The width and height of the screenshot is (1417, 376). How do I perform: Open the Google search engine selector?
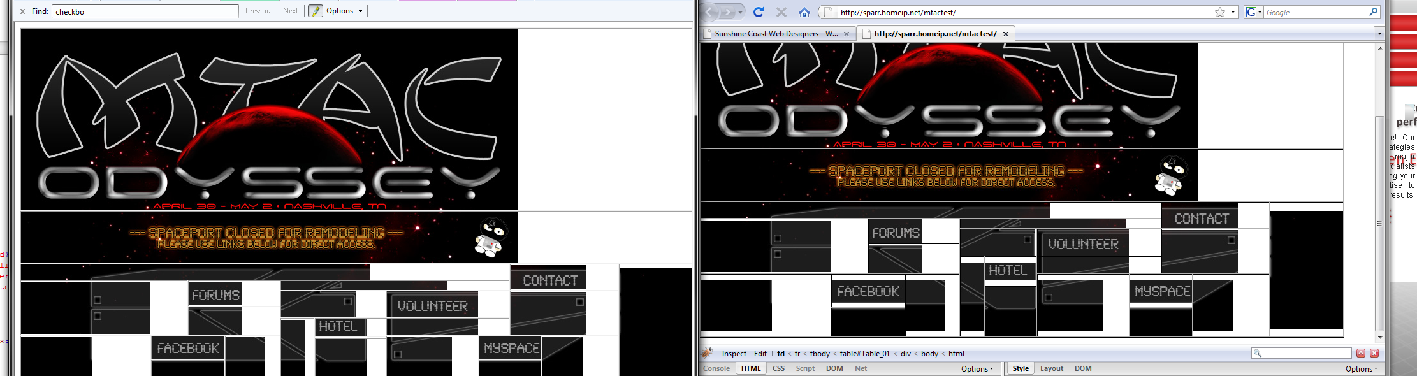coord(1254,12)
